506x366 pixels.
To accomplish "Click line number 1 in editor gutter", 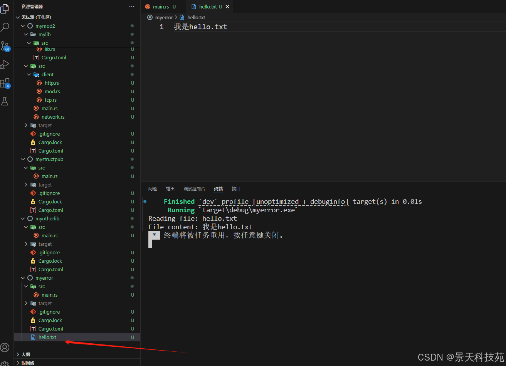I will coord(161,27).
